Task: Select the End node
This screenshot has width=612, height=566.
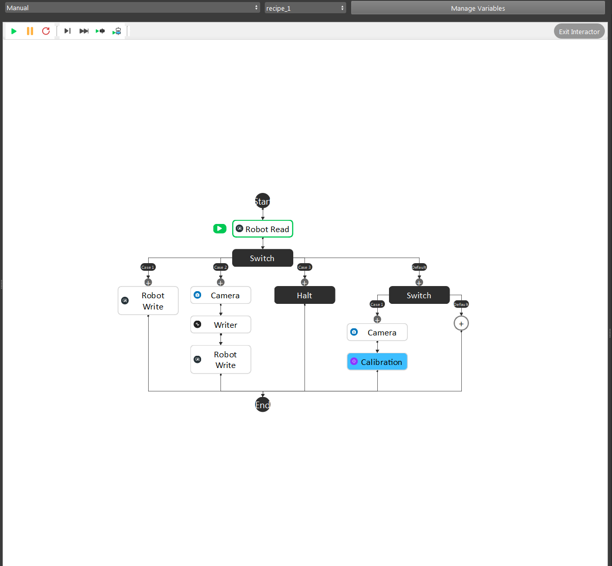Action: point(263,405)
